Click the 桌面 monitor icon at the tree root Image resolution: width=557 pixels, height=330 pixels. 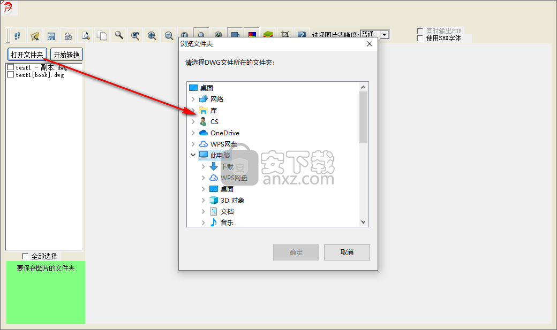[193, 88]
